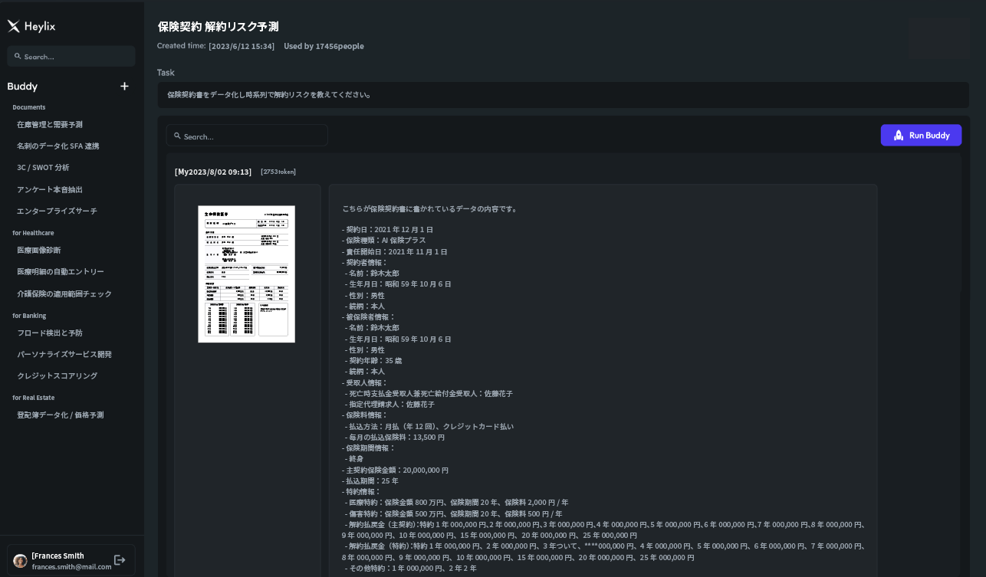The image size is (986, 577).
Task: Click the magnifier icon in the sidebar search
Action: click(x=18, y=56)
